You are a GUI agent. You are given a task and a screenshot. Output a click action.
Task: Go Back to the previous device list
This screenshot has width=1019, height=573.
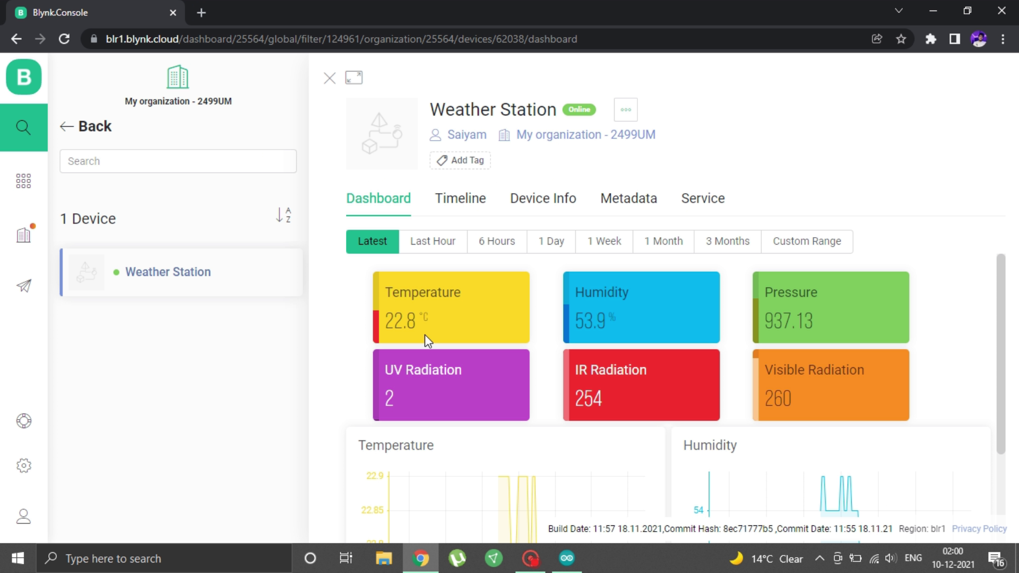click(x=86, y=126)
